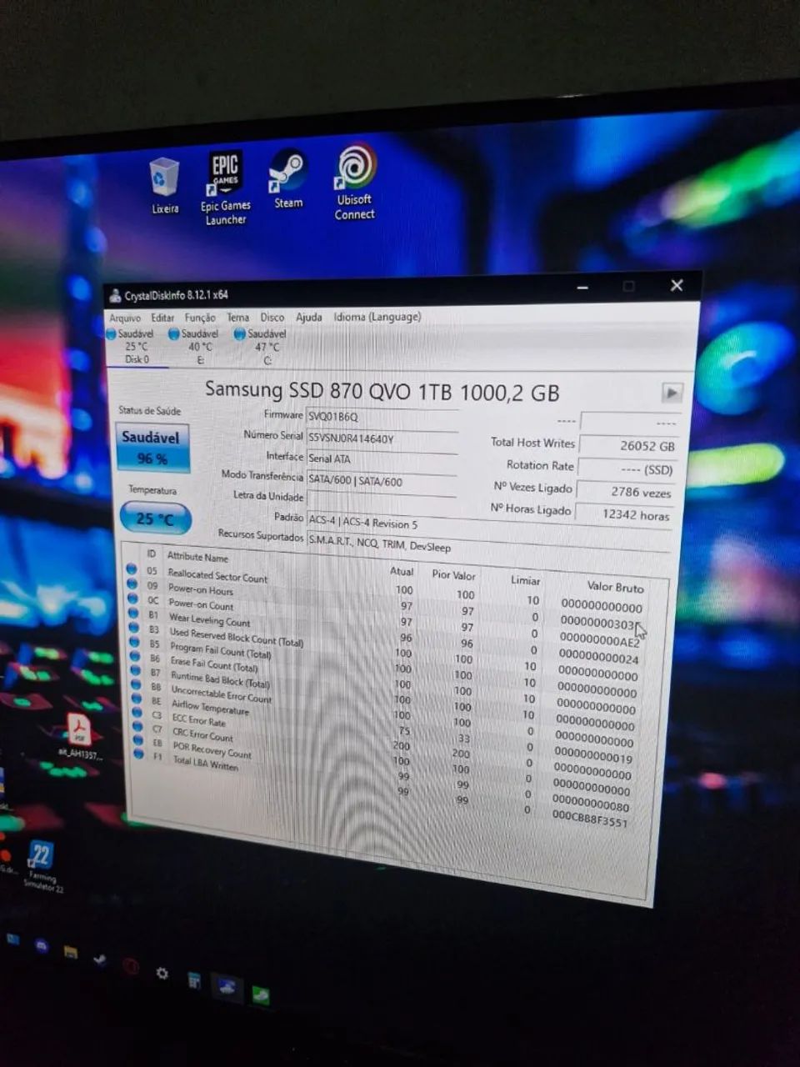Click the status circle for CRC Error Count

137,727
